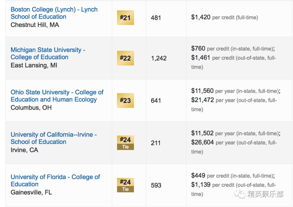
Task: Open Michigan State University College of Education link
Action: [x=48, y=54]
